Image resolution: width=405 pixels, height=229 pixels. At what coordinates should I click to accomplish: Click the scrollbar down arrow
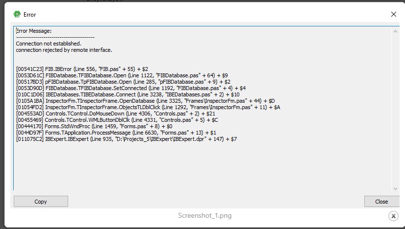click(x=396, y=188)
